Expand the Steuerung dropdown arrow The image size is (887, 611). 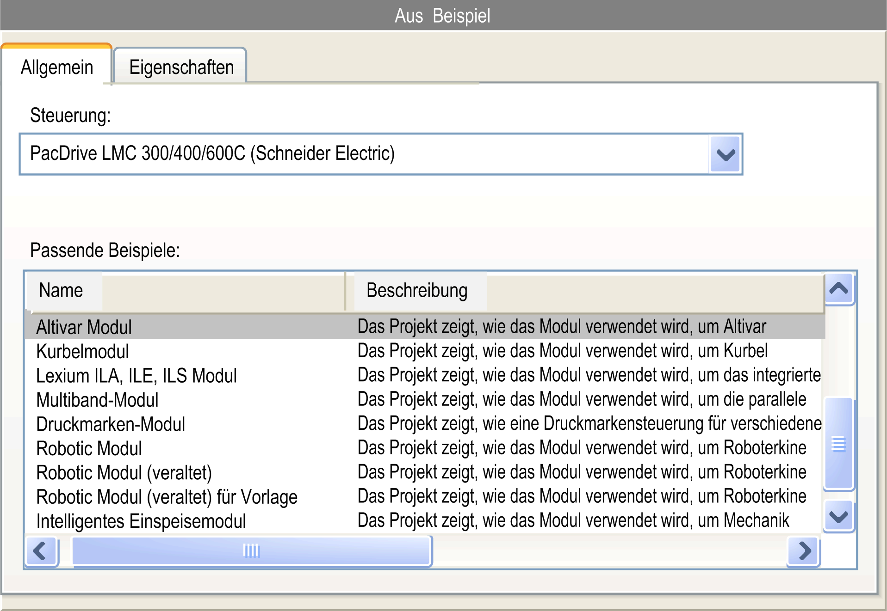(725, 154)
